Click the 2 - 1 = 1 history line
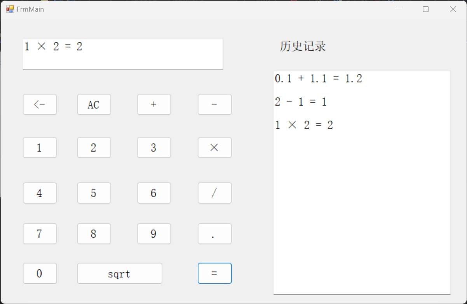Viewport: 467px width, 304px height. point(301,102)
